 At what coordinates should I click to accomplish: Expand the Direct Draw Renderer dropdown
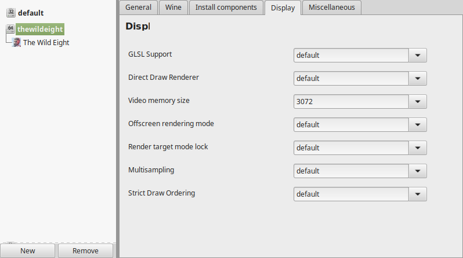(x=418, y=78)
